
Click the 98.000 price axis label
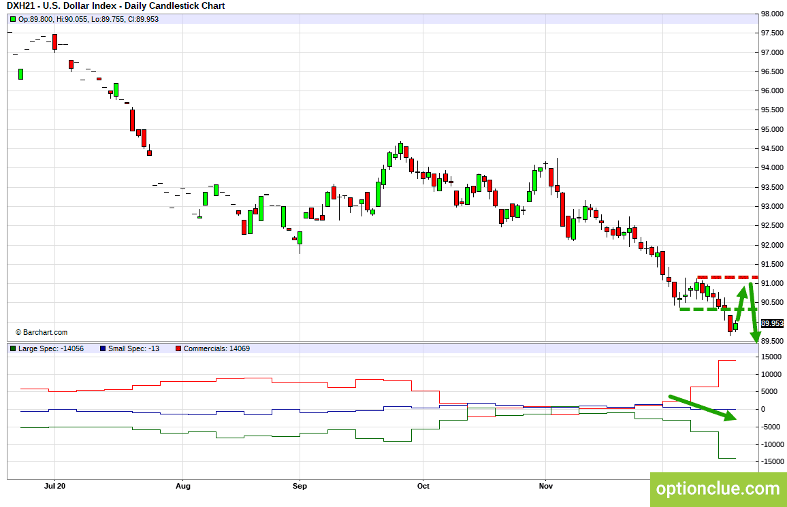[x=773, y=14]
